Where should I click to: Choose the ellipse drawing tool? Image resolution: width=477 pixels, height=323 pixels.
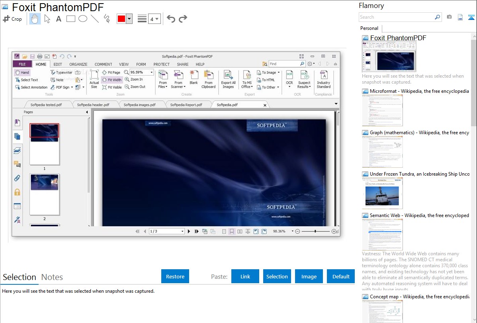(x=83, y=19)
